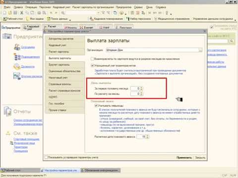Toggle Упрощенный учет взаиморасчетов checkbox

coord(92,66)
